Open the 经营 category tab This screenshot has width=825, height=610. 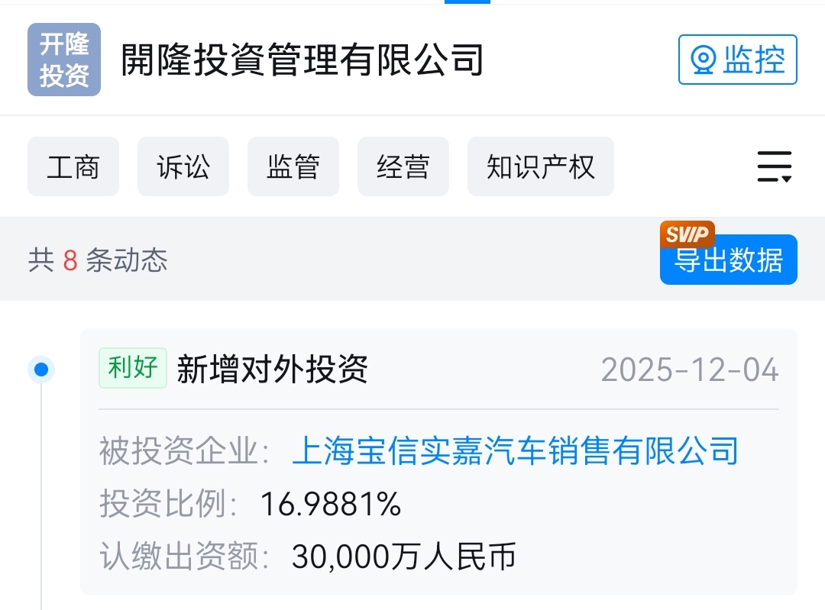tap(403, 166)
